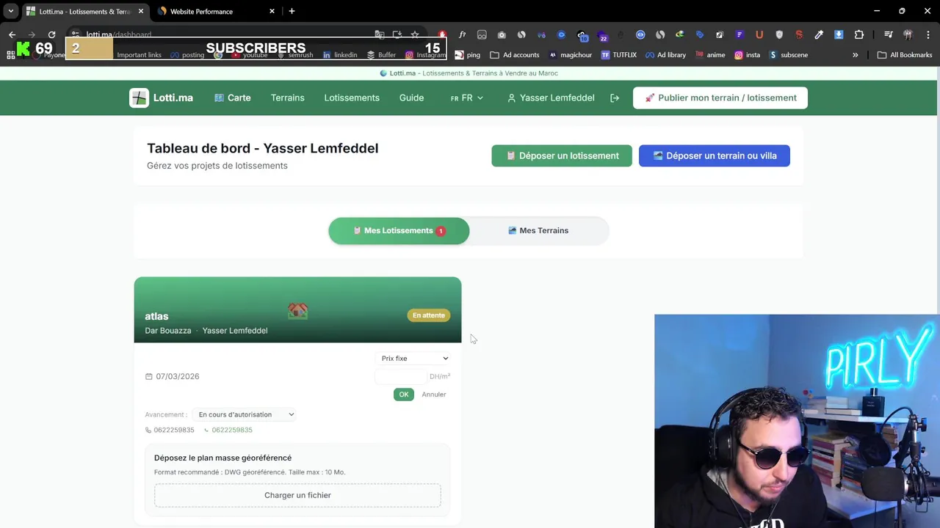Viewport: 940px width, 528px height.
Task: Open the eyedropper color picker extension
Action: click(819, 34)
